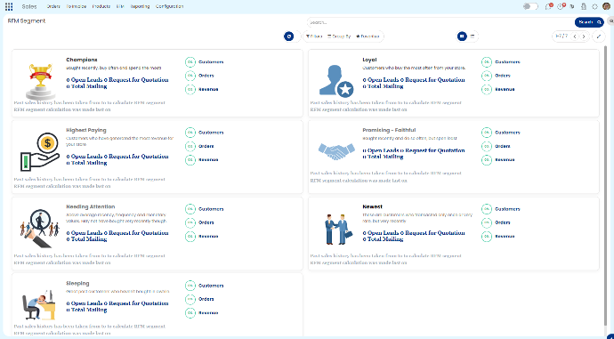Click the blue refresh circle icon
The width and height of the screenshot is (614, 339).
(289, 36)
